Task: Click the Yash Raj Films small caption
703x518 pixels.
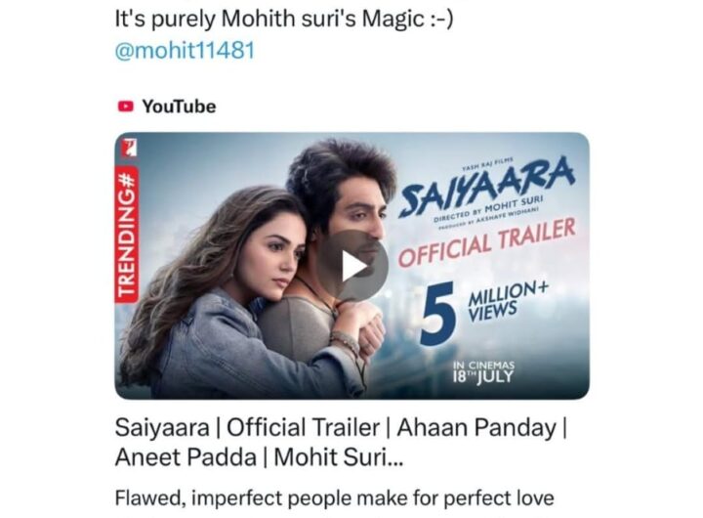Action: coord(488,165)
